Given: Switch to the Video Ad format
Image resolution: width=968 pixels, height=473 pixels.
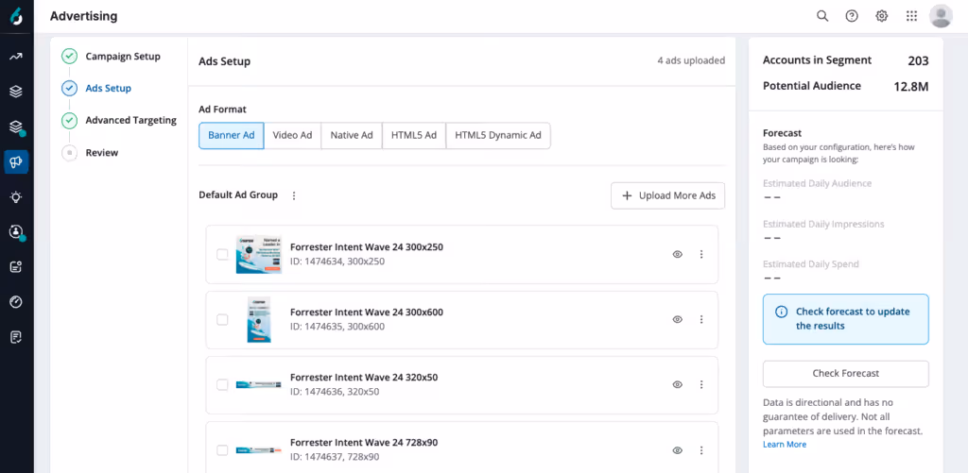Looking at the screenshot, I should [293, 136].
